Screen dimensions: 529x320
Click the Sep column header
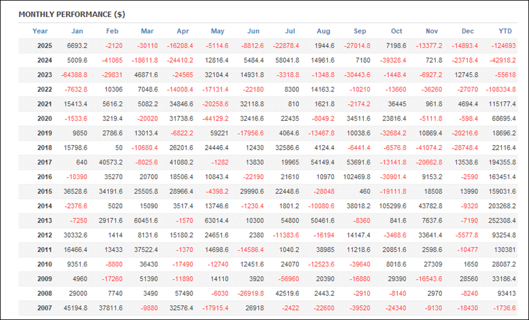(x=360, y=31)
